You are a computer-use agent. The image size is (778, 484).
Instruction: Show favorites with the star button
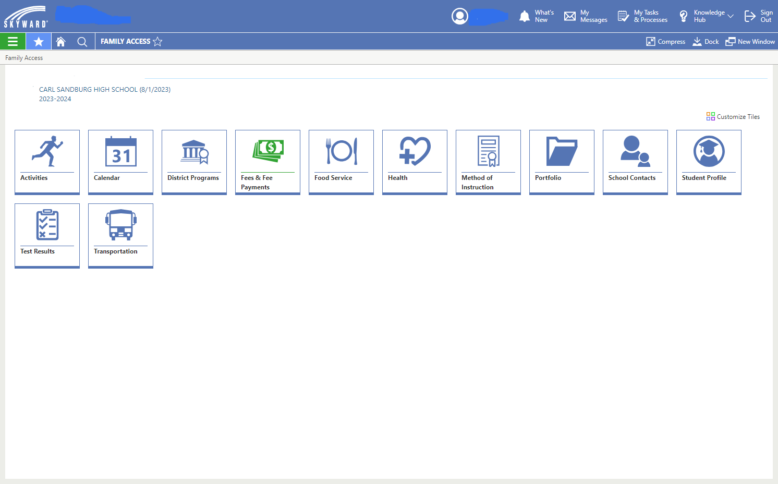pyautogui.click(x=39, y=41)
